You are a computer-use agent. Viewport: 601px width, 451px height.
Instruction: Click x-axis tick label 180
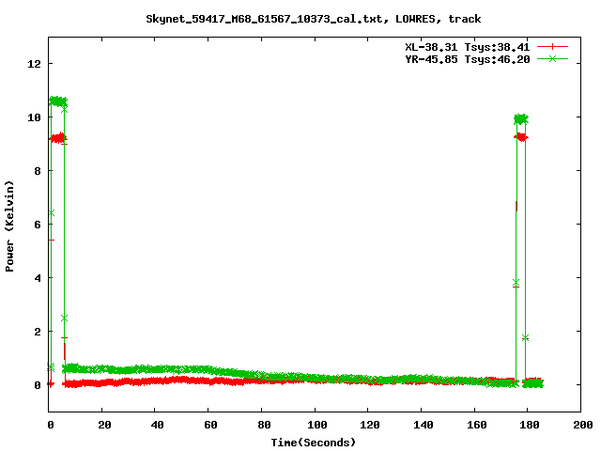(x=530, y=425)
